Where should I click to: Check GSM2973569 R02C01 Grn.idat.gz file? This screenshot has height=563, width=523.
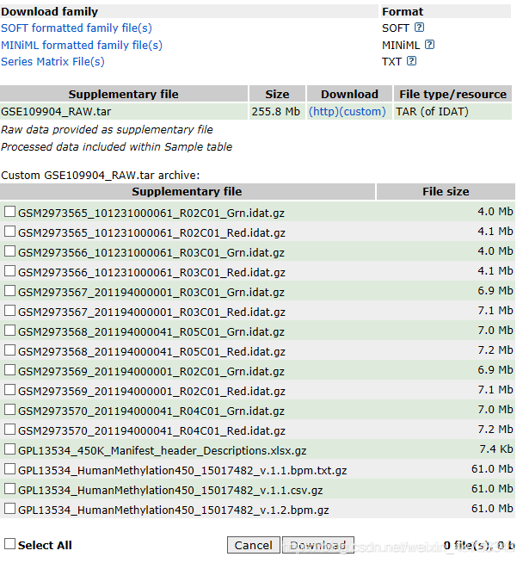point(9,370)
